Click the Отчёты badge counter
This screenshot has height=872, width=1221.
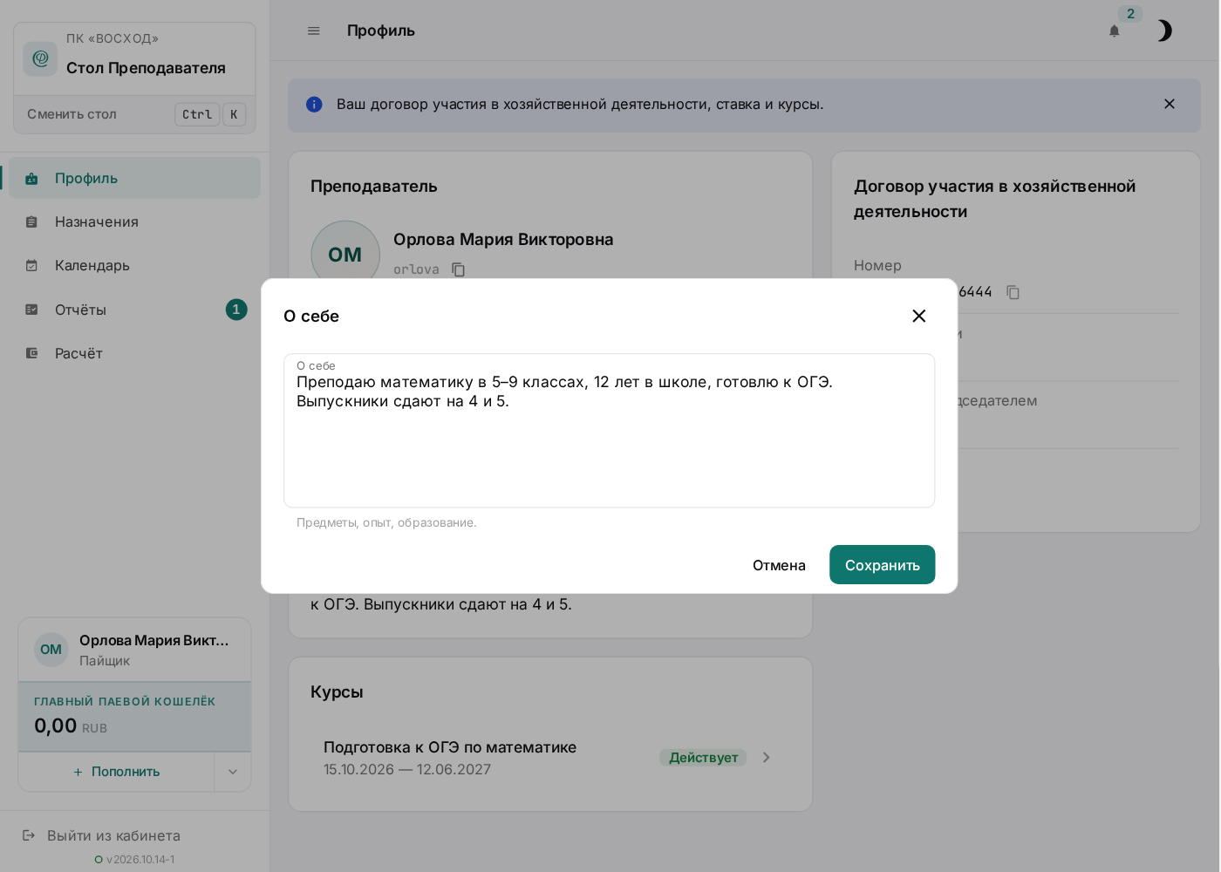click(x=236, y=310)
